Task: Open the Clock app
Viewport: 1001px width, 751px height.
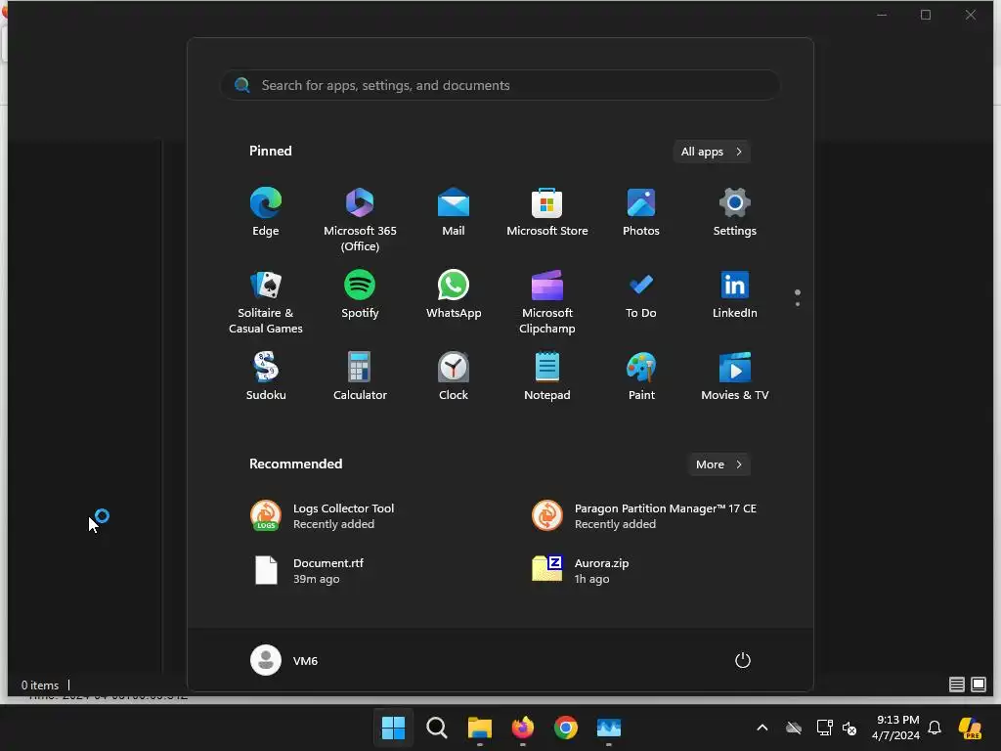Action: click(454, 376)
